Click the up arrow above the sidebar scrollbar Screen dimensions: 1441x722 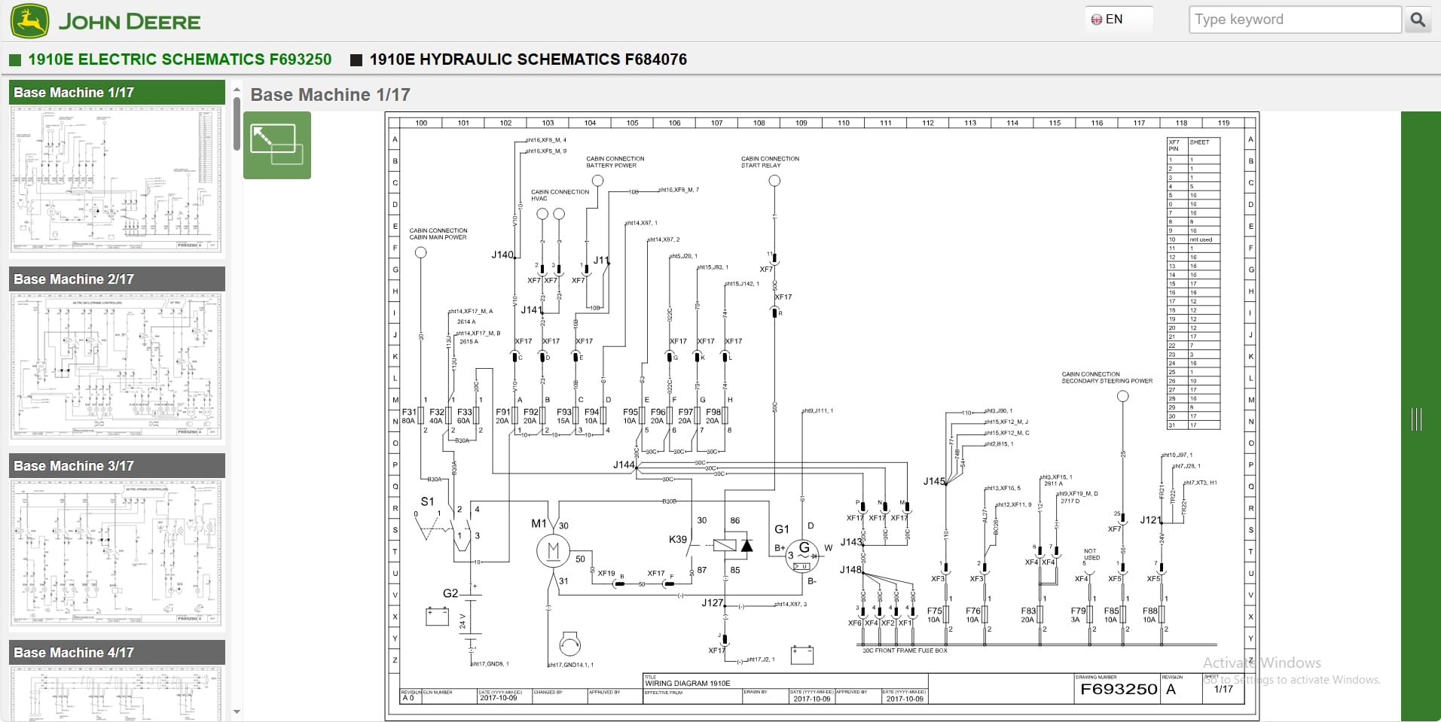237,88
